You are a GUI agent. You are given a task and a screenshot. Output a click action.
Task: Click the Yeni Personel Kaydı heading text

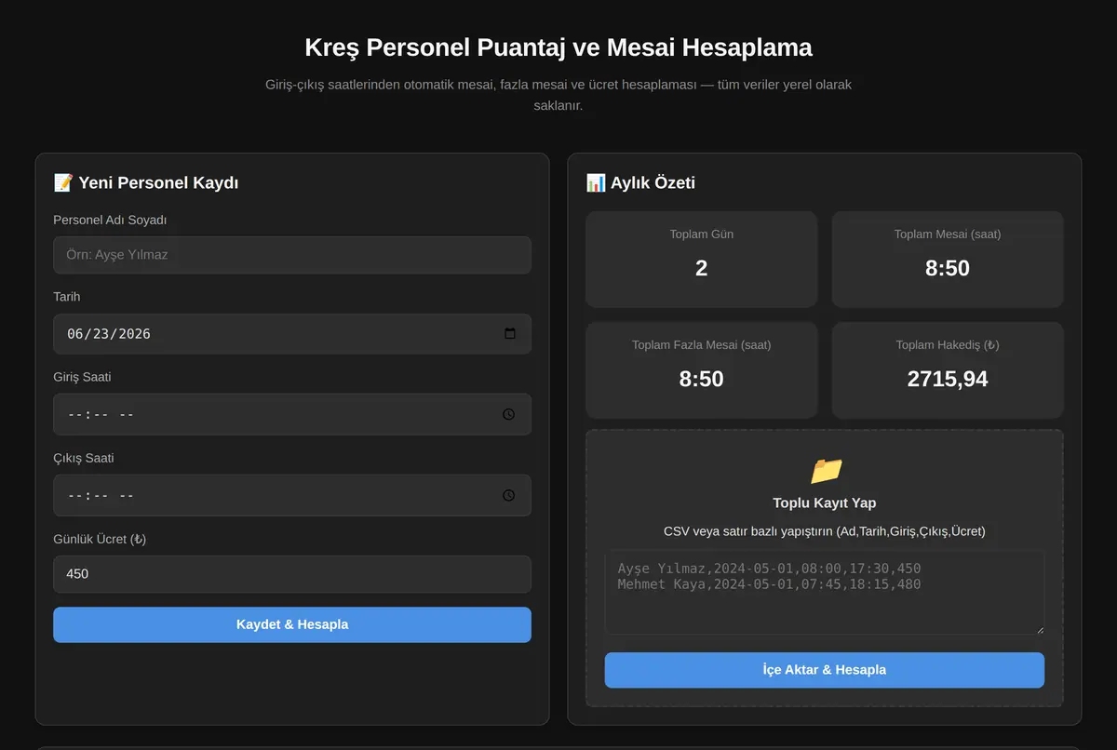[159, 182]
